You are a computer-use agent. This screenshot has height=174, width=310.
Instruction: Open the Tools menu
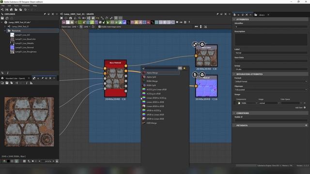click(16, 6)
